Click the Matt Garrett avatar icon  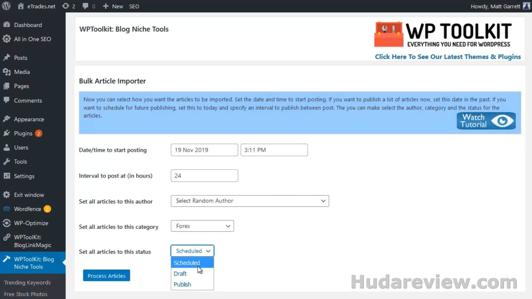526,6
